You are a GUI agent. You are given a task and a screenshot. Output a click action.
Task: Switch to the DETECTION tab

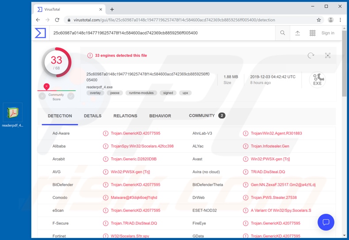point(60,116)
